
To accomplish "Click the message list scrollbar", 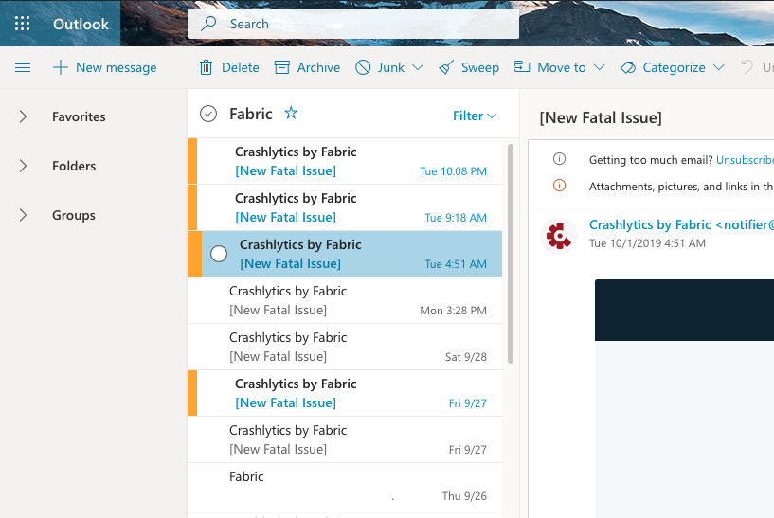I will click(x=511, y=254).
